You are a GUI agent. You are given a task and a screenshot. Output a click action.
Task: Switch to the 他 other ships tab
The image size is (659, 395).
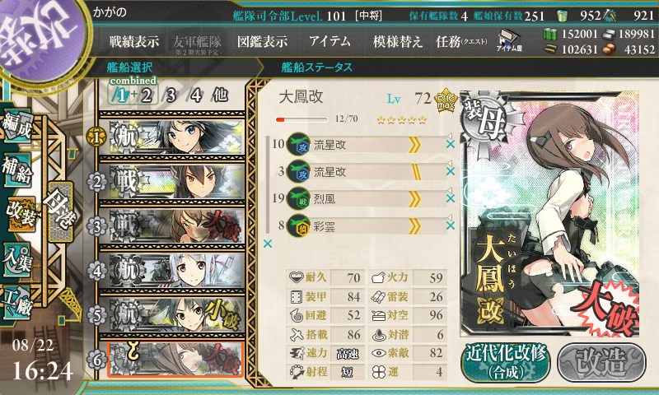pos(220,95)
